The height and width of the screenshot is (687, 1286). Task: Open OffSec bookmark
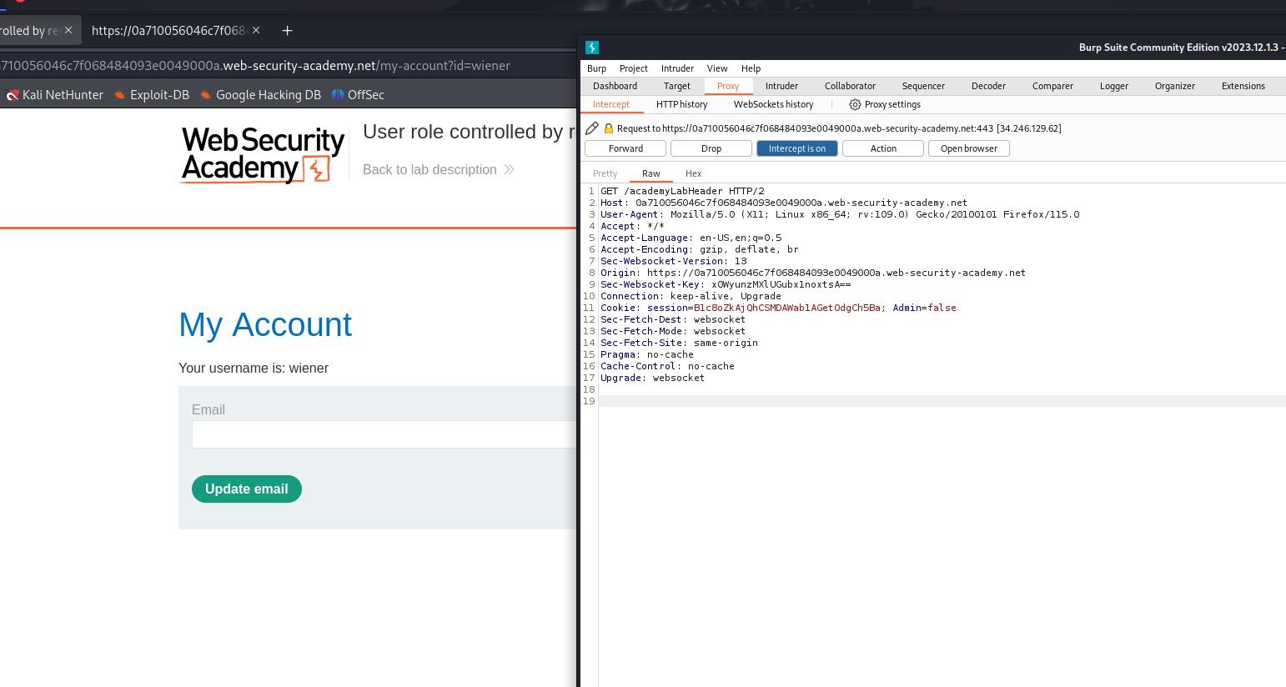(358, 95)
